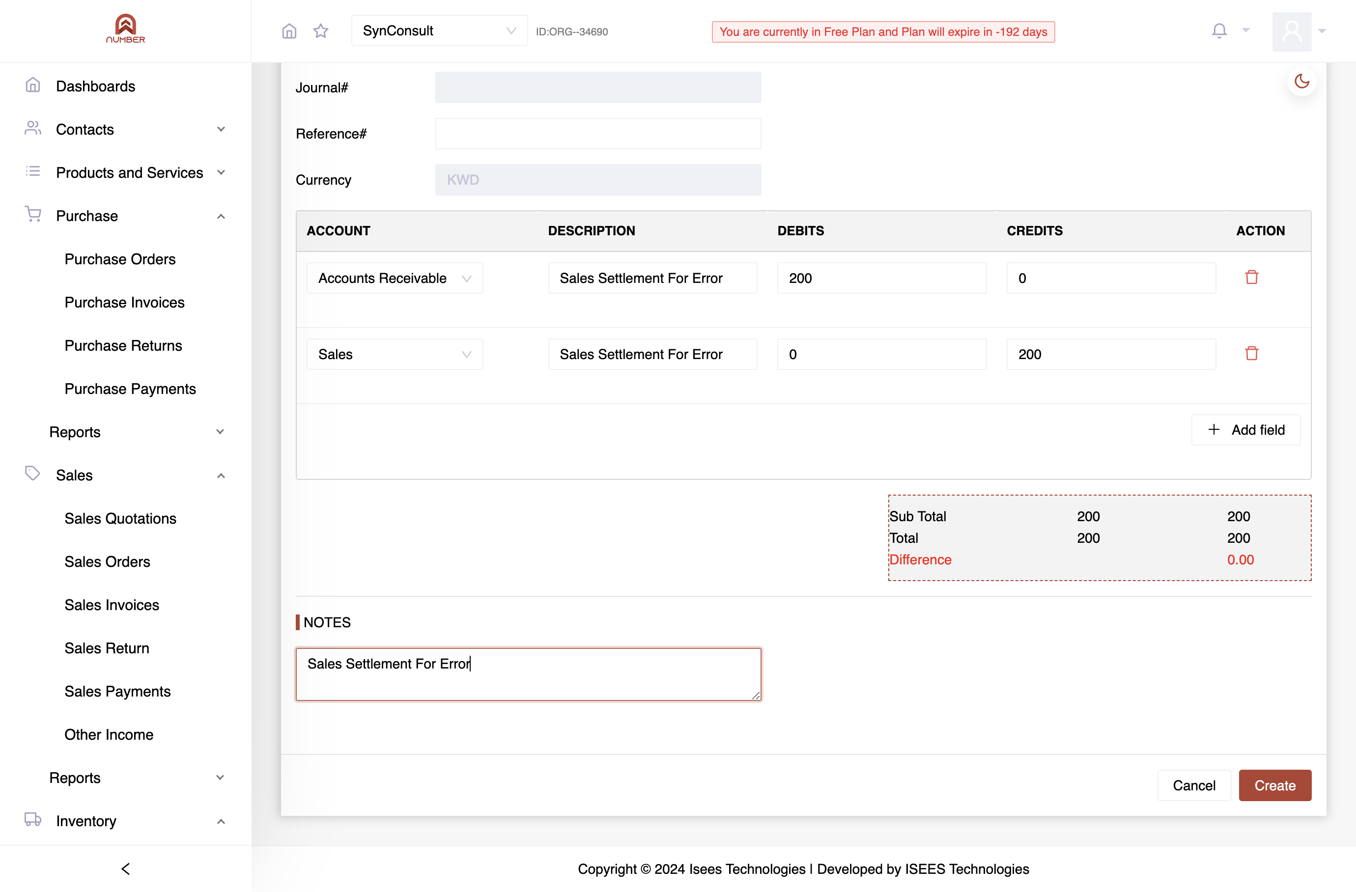The height and width of the screenshot is (892, 1356).
Task: Open Sales Orders
Action: click(x=107, y=561)
